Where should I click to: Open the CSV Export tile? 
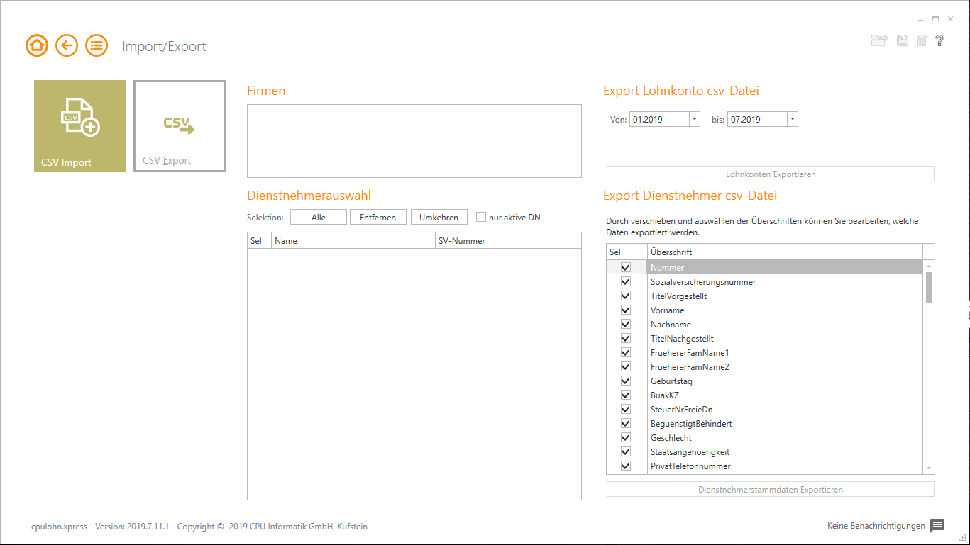(x=180, y=126)
